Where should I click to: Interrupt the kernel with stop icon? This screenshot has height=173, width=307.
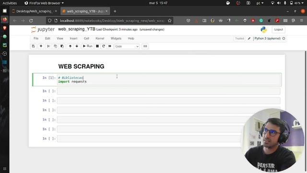click(97, 46)
